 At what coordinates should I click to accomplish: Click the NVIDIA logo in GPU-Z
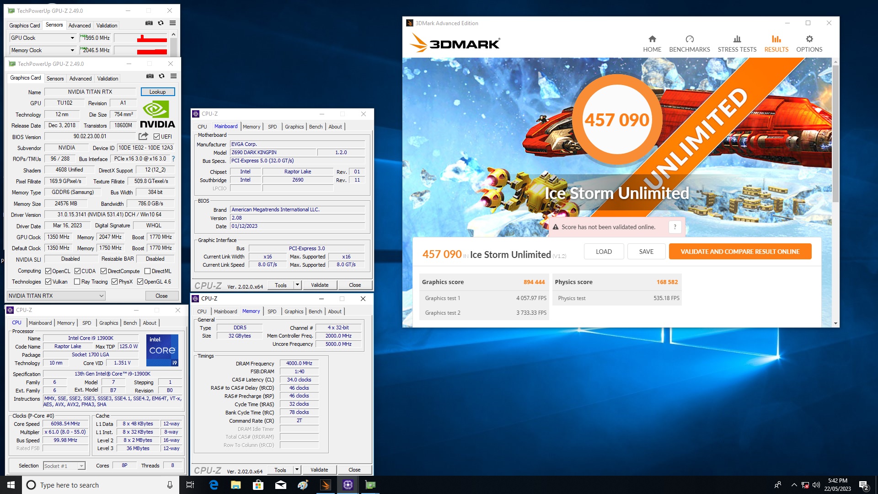(x=157, y=114)
